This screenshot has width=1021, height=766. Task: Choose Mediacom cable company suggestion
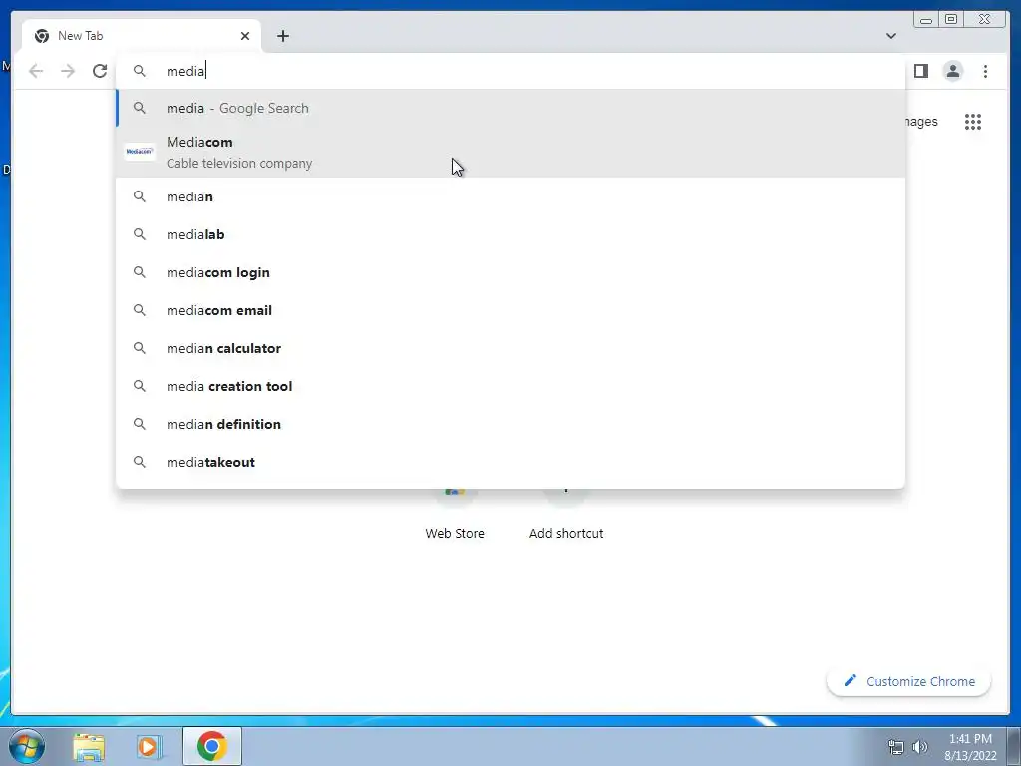510,153
